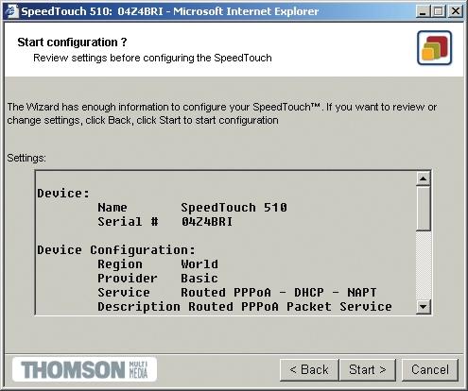Click the Region value 'World'
The width and height of the screenshot is (468, 391).
[x=199, y=264]
